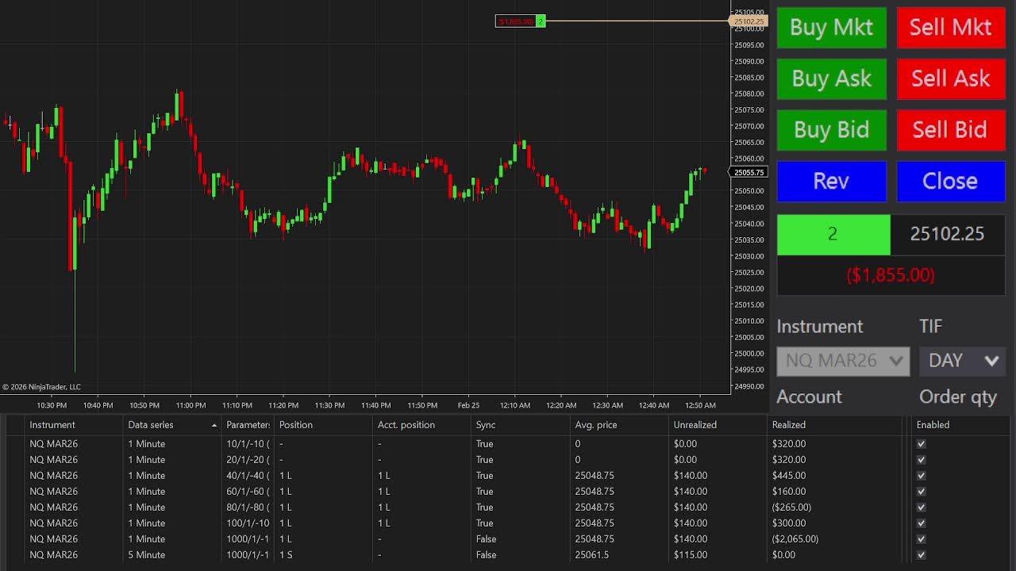Click the Data series sort arrow

214,426
